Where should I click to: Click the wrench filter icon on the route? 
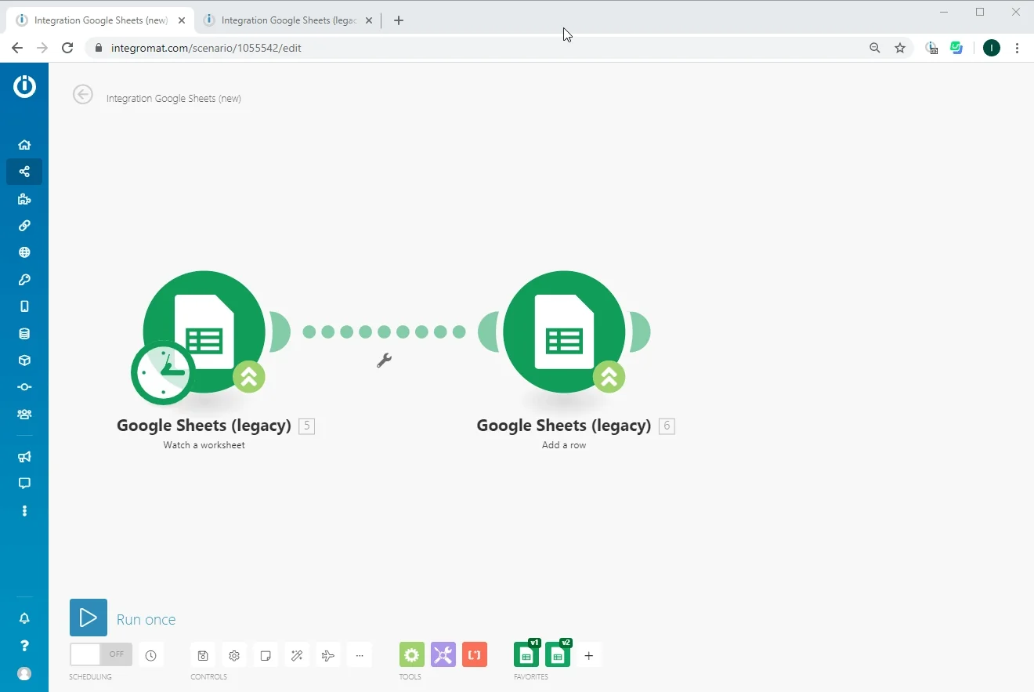pyautogui.click(x=384, y=360)
